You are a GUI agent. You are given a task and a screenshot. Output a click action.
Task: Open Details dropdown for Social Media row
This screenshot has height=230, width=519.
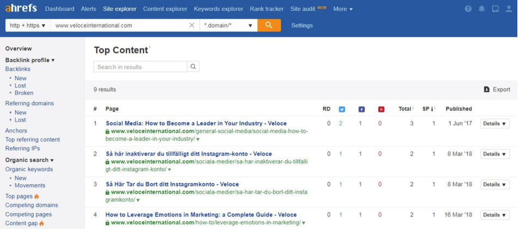(x=495, y=123)
